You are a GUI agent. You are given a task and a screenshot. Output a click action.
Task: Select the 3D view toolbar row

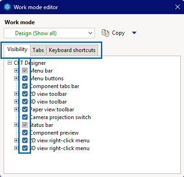(x=48, y=102)
